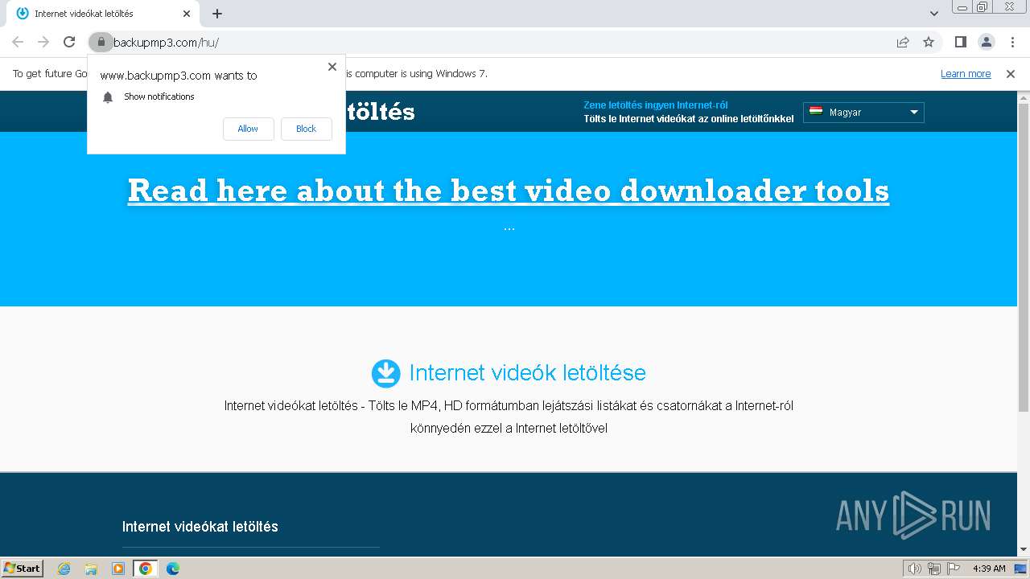
Task: Open the Windows Start menu
Action: click(23, 569)
